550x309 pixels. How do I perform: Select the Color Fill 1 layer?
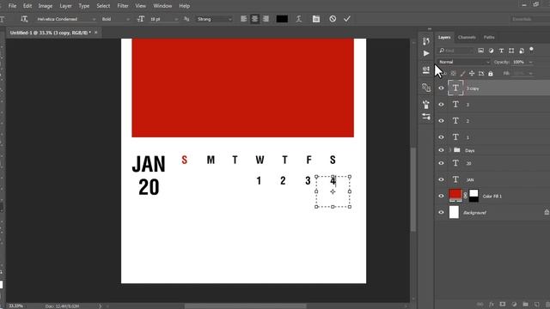(x=492, y=197)
